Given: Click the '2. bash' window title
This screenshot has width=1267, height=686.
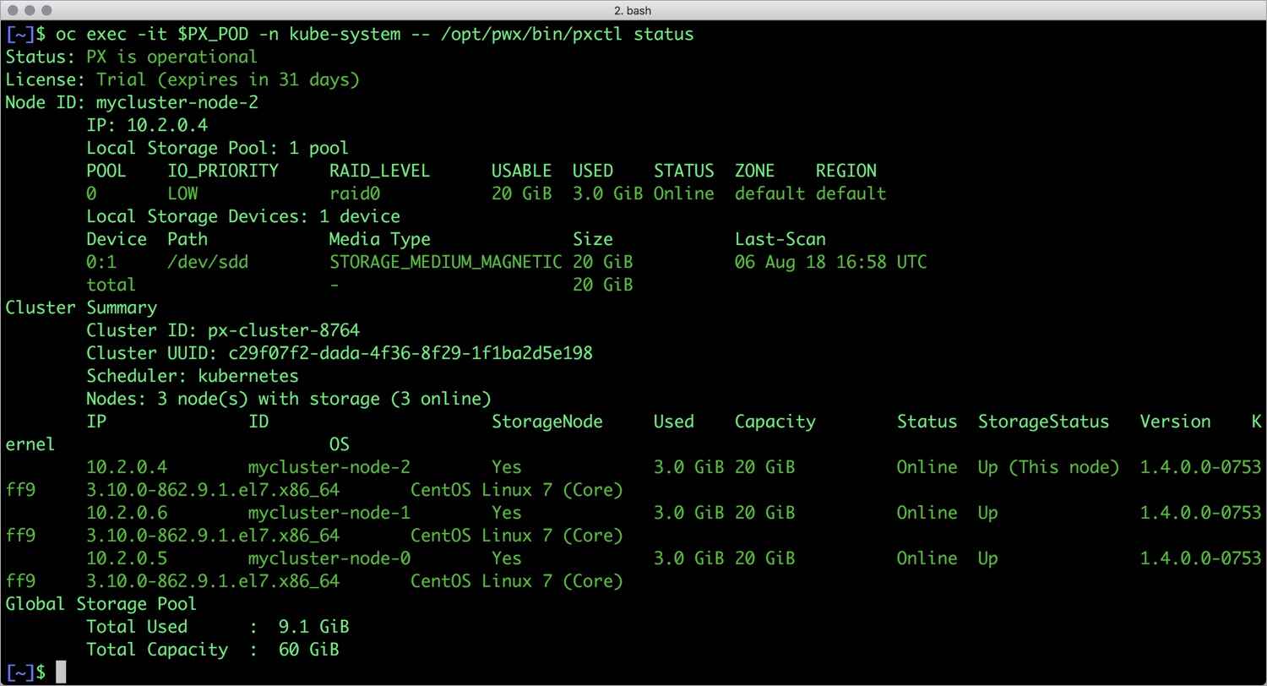Looking at the screenshot, I should pos(633,10).
